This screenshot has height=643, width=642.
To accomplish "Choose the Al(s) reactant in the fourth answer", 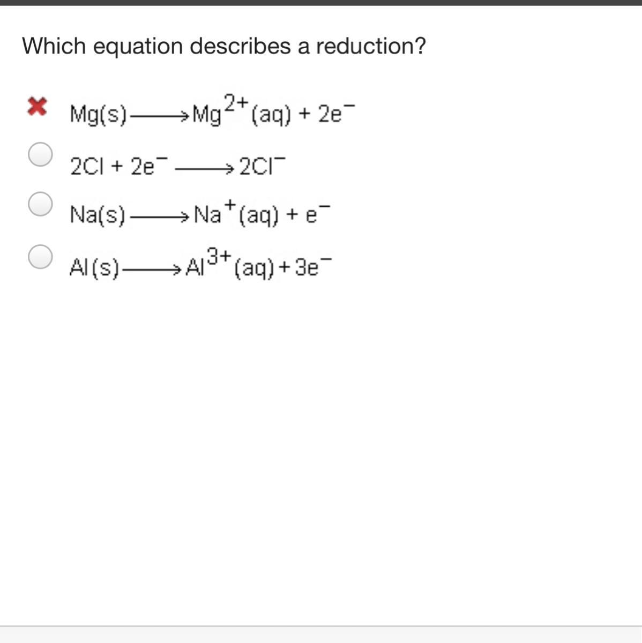I will click(94, 267).
